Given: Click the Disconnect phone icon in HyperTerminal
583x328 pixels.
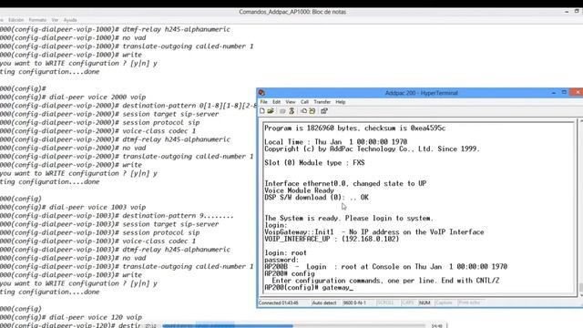Looking at the screenshot, I should point(291,111).
